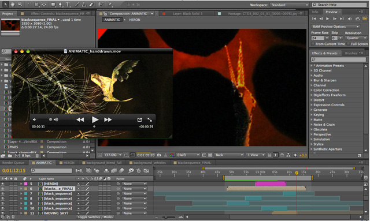Image resolution: width=370 pixels, height=221 pixels.
Task: Click the take snapshot camera icon
Action: pos(160,155)
